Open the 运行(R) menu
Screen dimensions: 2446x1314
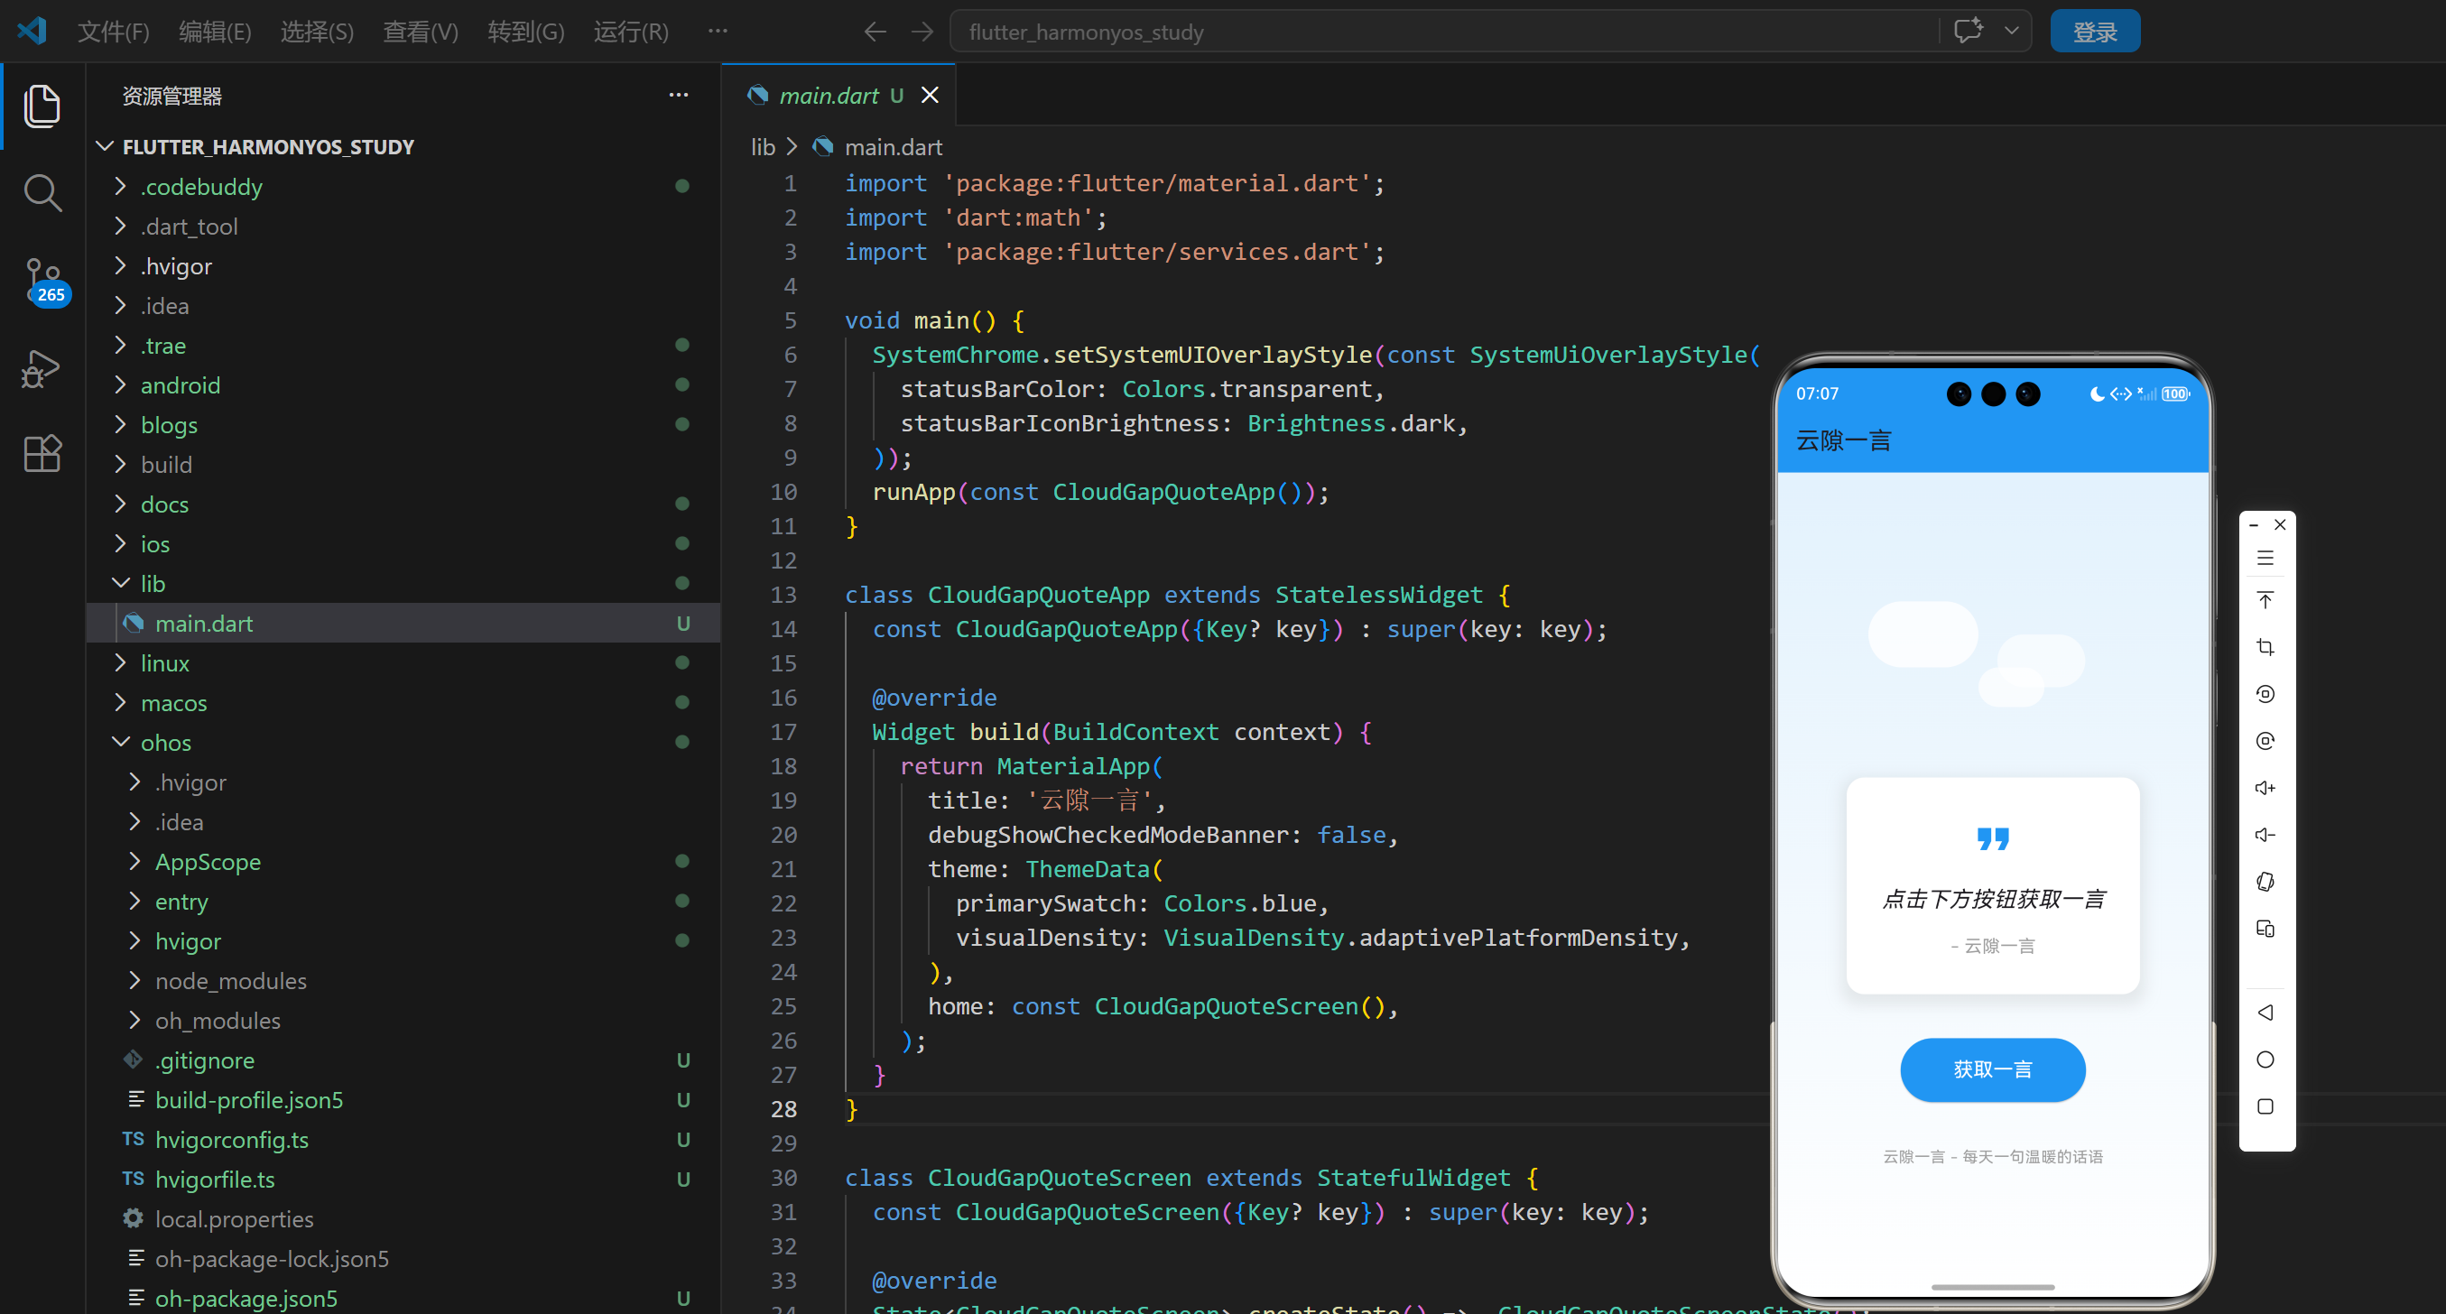coord(631,32)
